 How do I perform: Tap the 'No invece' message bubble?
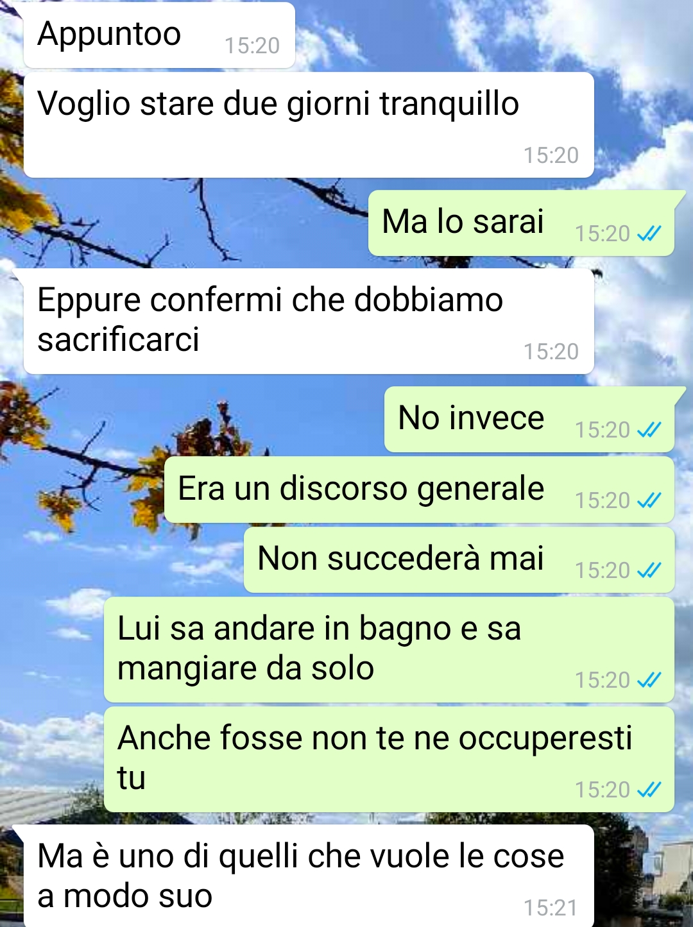click(529, 420)
